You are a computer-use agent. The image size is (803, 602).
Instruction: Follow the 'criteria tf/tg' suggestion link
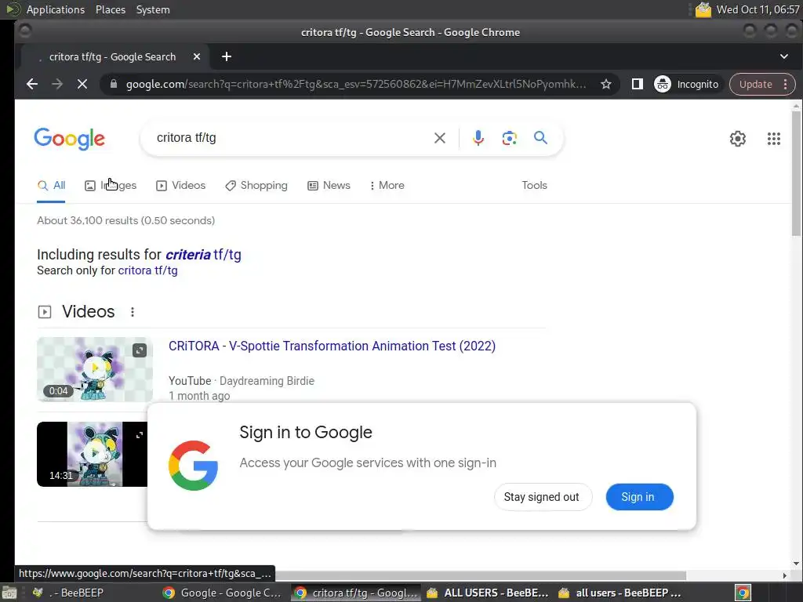coord(203,255)
